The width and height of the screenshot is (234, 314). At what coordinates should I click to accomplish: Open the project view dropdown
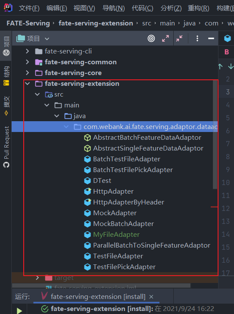click(x=47, y=39)
